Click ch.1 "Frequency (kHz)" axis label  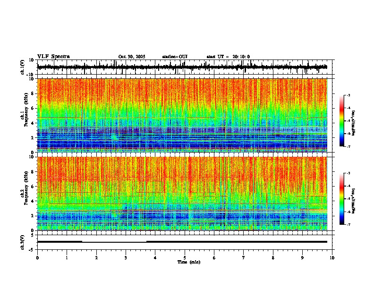[x=26, y=110]
